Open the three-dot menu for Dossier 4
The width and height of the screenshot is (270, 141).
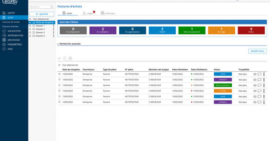[x=53, y=36]
